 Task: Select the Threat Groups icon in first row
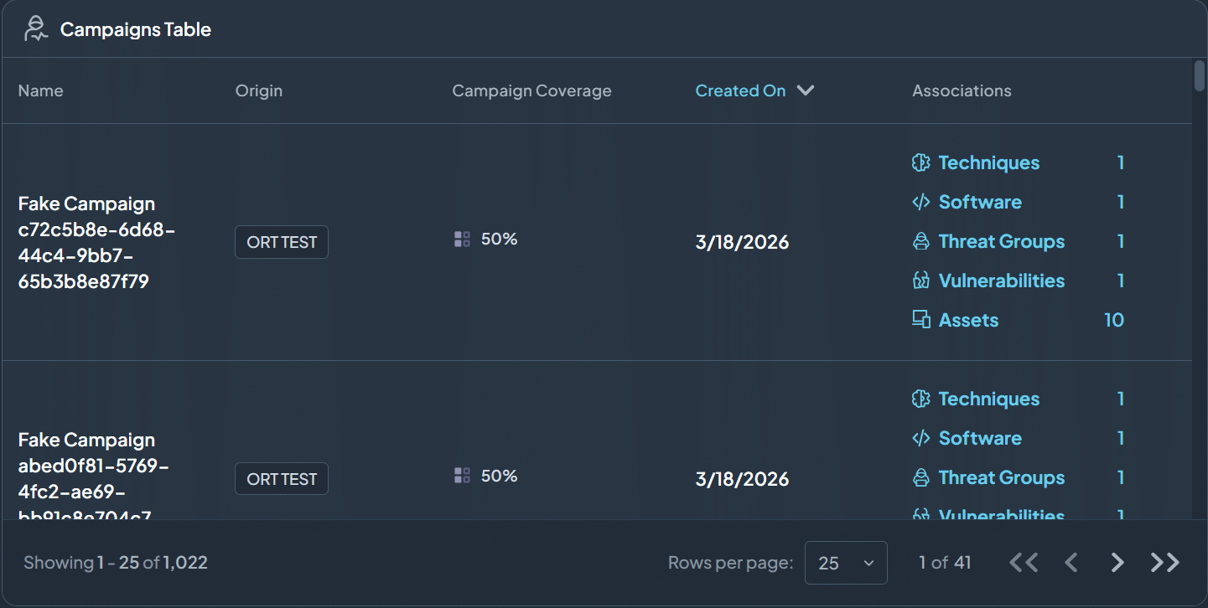920,241
